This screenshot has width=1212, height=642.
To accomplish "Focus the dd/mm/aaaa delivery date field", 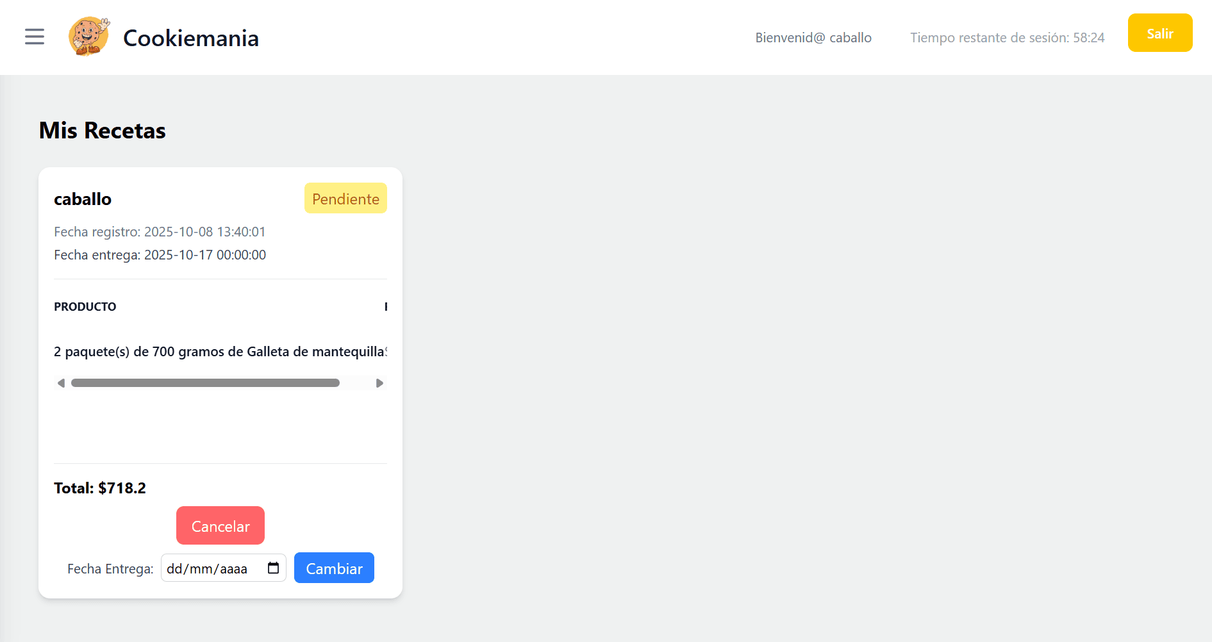I will pyautogui.click(x=223, y=568).
